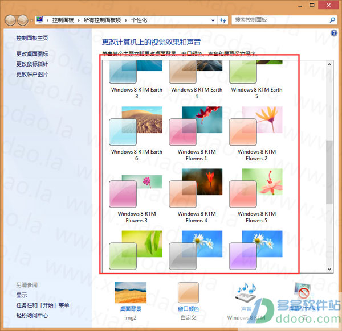Open 桌面背景 desktop background settings
The width and height of the screenshot is (342, 331).
click(x=131, y=301)
